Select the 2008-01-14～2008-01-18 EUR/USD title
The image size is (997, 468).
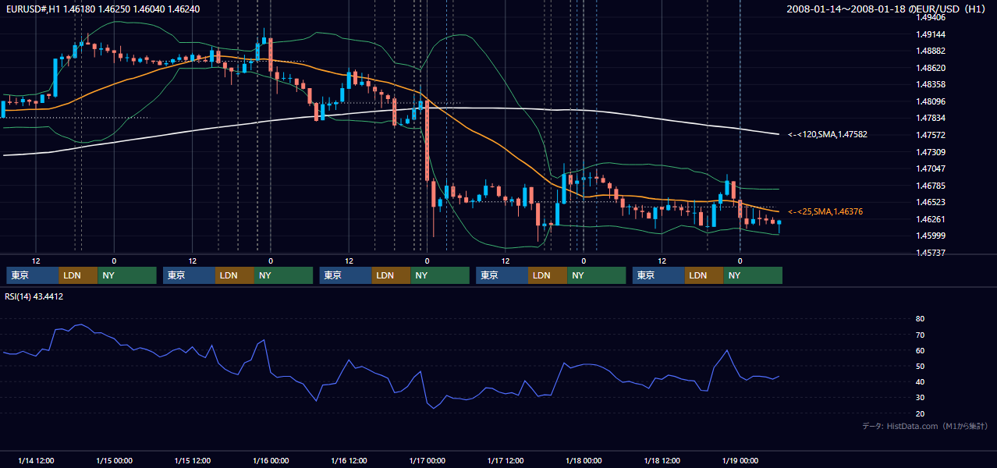pyautogui.click(x=886, y=9)
